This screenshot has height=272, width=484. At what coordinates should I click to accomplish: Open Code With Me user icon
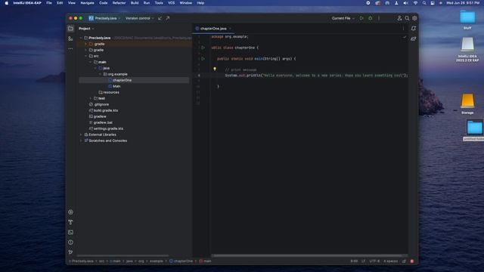[x=399, y=18]
